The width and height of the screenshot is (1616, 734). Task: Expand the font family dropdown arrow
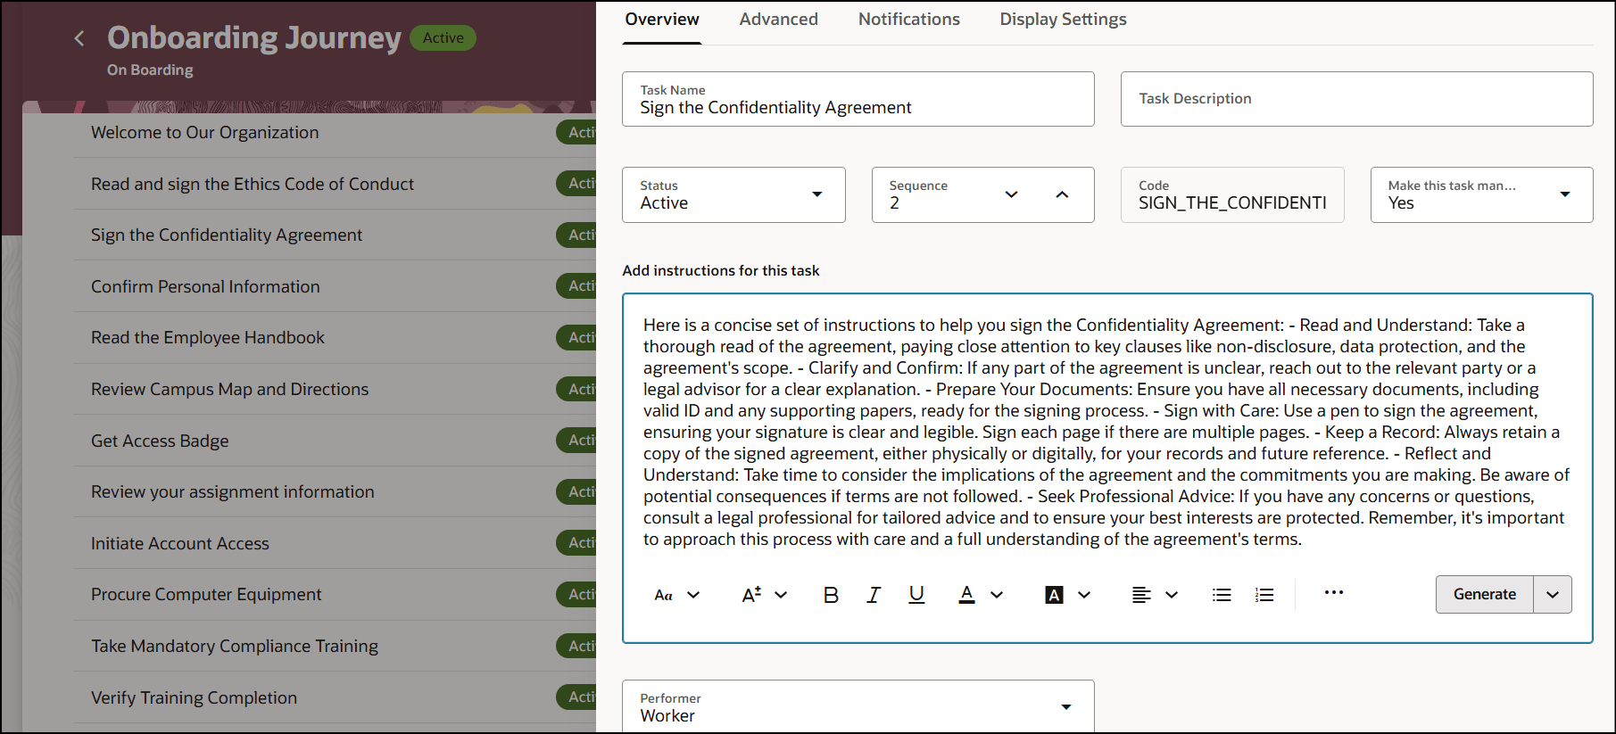693,595
